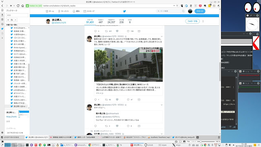This screenshot has width=261, height=147.
Task: Open the Twitter bird logo in header
Action: pyautogui.click(x=124, y=11)
